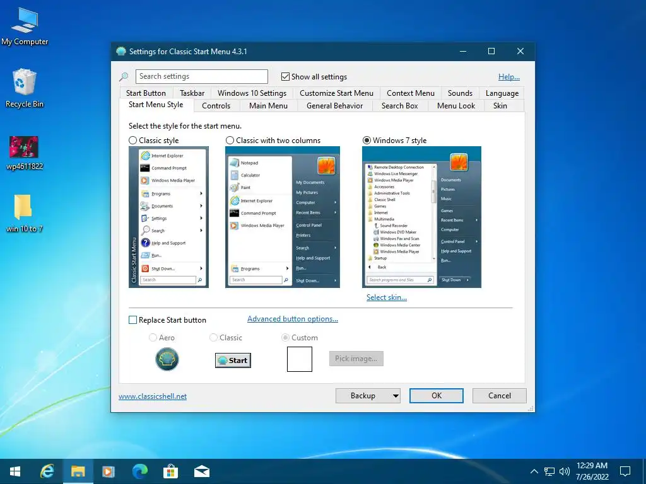Switch to the Context Menu tab
The height and width of the screenshot is (484, 646).
[x=410, y=93]
